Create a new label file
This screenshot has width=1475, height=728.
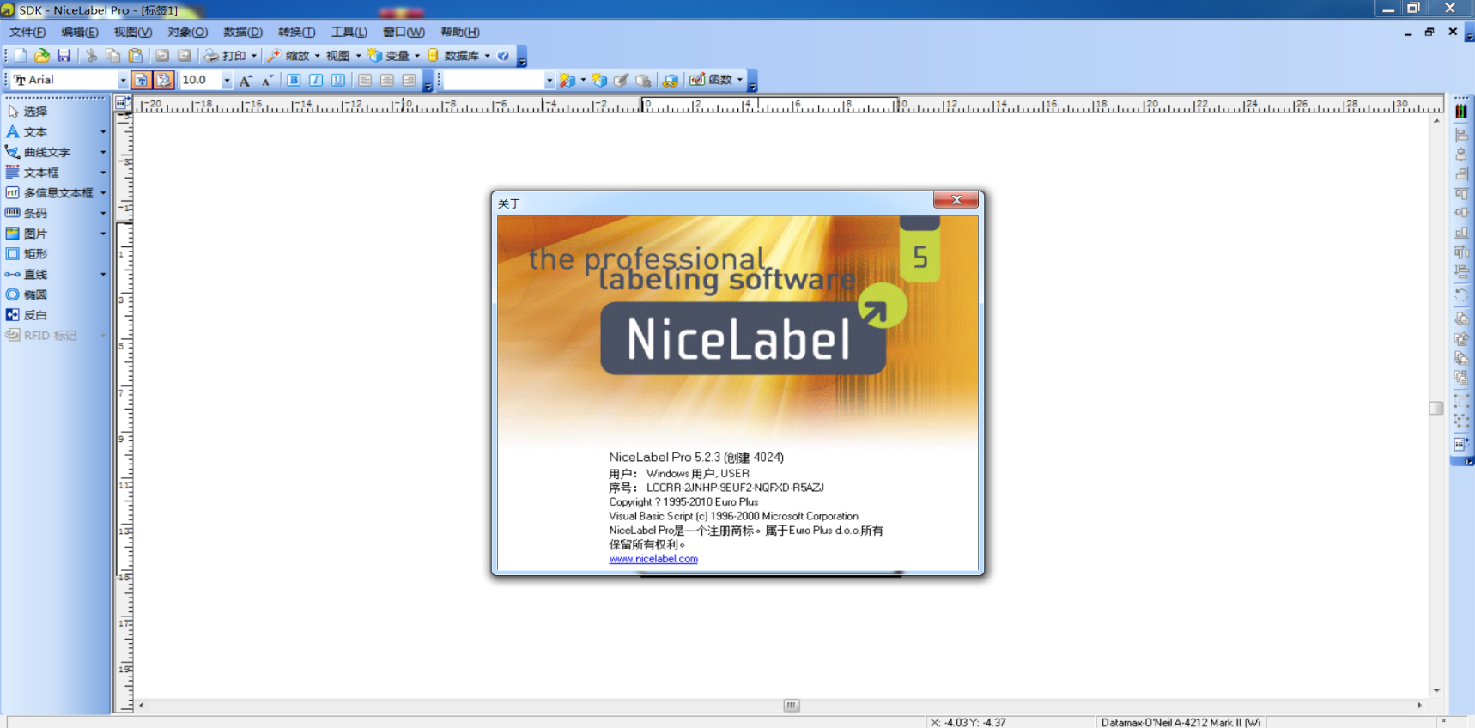[21, 56]
